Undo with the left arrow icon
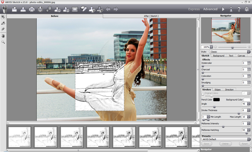 tap(108, 9)
